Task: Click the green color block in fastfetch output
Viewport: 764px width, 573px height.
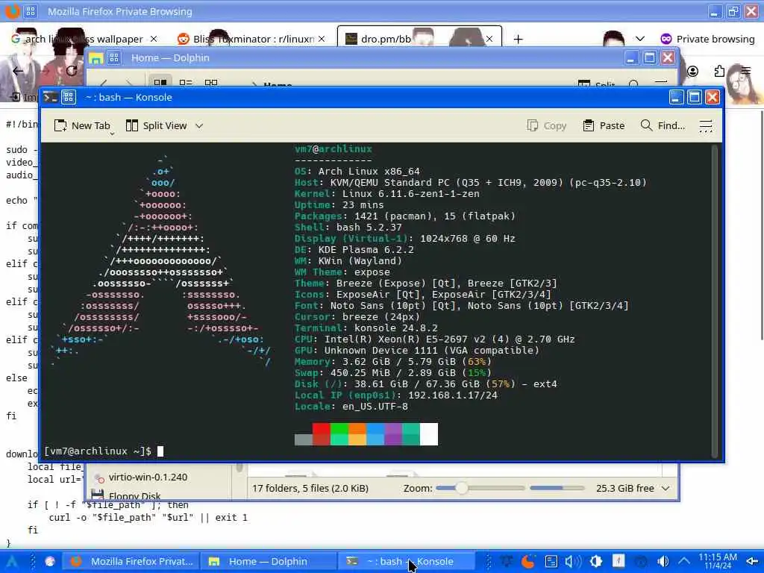Action: click(x=339, y=434)
